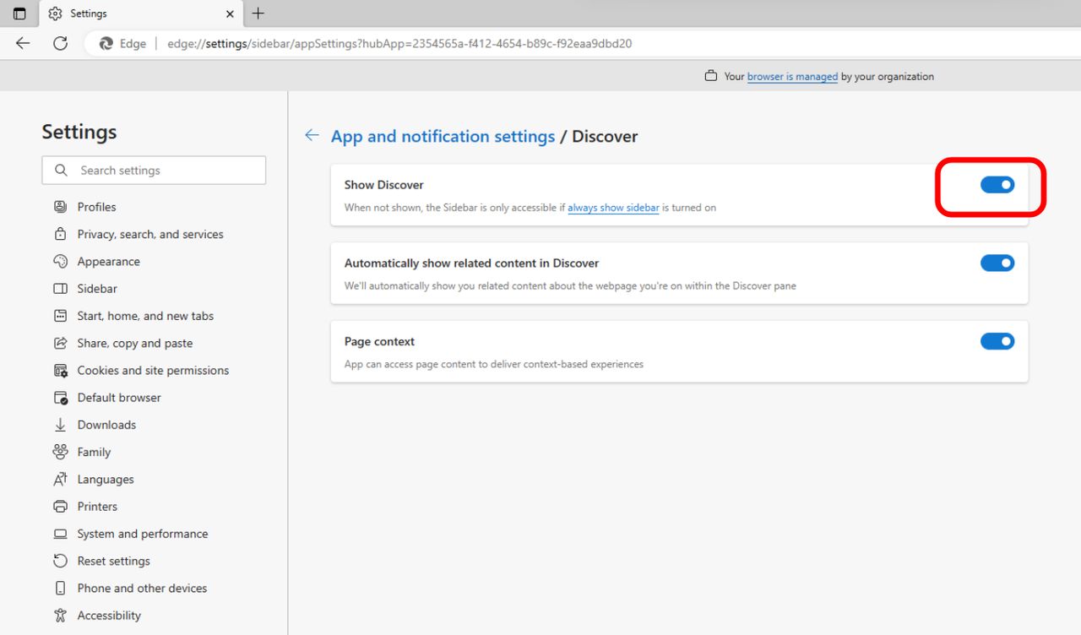1081x635 pixels.
Task: Click the refresh page icon
Action: [x=60, y=43]
